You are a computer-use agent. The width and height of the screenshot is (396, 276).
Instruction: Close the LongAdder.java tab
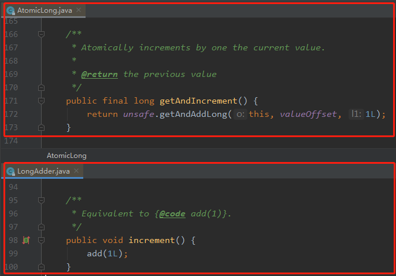pos(76,171)
